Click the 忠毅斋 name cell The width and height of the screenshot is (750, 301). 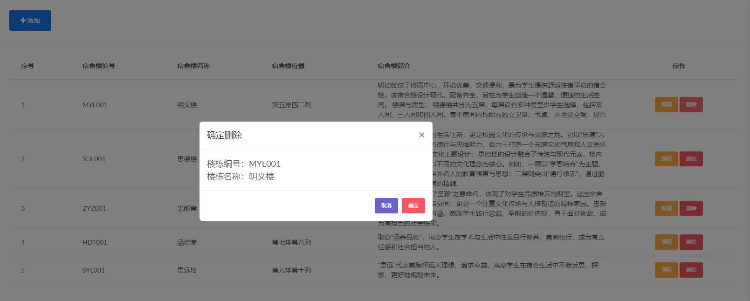click(x=187, y=208)
